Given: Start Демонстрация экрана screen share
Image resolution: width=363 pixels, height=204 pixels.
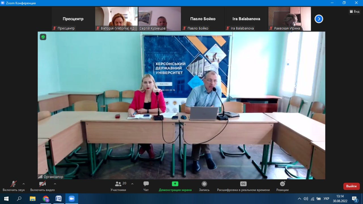Looking at the screenshot, I should pyautogui.click(x=175, y=186).
